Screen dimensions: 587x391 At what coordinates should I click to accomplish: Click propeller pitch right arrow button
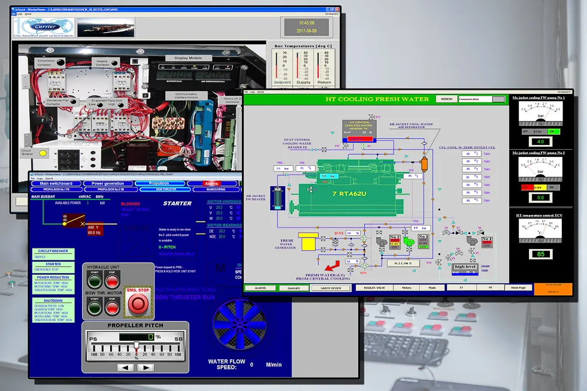[x=146, y=368]
